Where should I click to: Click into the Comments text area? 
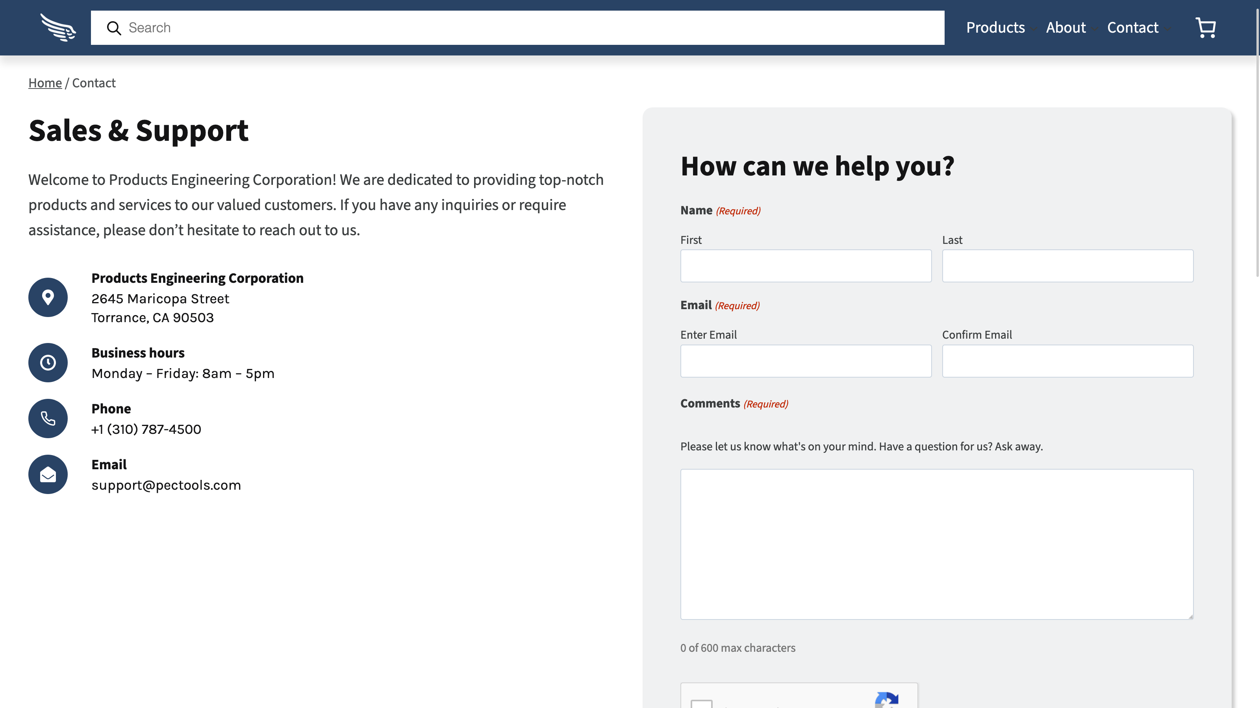coord(936,544)
